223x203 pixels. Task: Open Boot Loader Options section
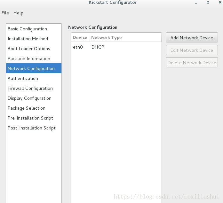pyautogui.click(x=34, y=49)
